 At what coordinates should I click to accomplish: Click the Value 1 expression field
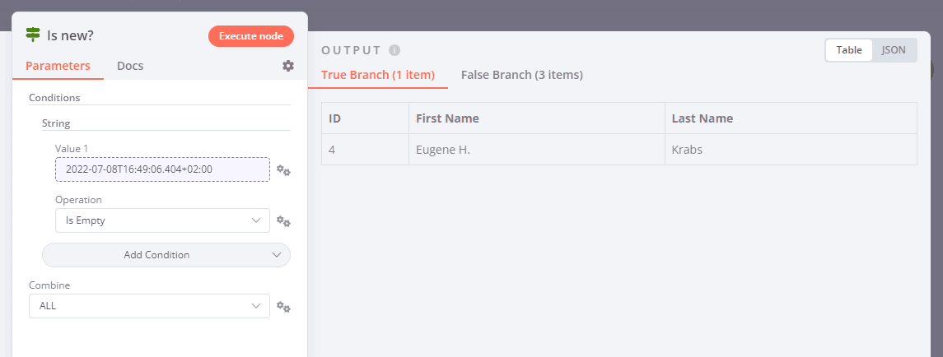[162, 169]
